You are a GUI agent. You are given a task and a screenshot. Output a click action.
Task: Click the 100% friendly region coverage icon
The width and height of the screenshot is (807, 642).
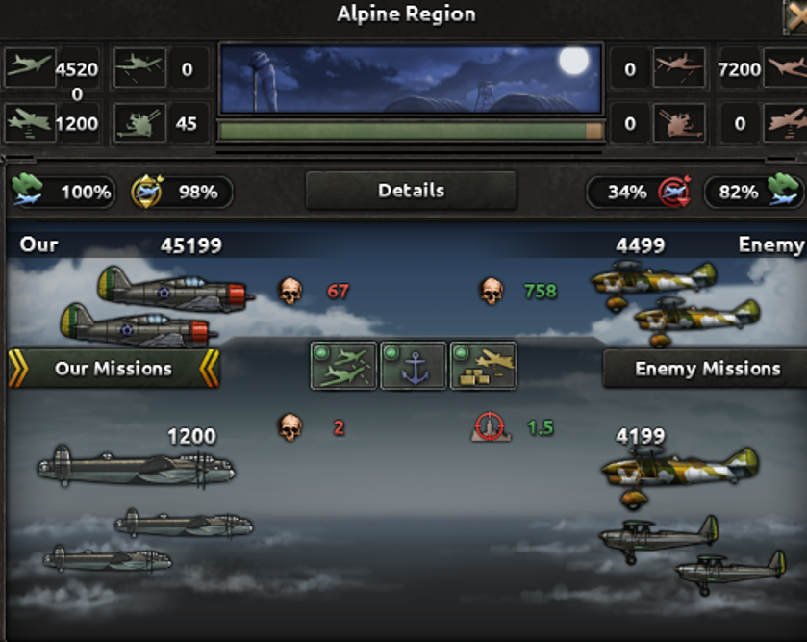(x=27, y=191)
